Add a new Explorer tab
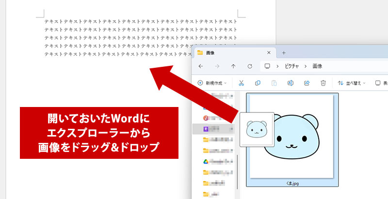The height and width of the screenshot is (199, 388). click(x=284, y=53)
